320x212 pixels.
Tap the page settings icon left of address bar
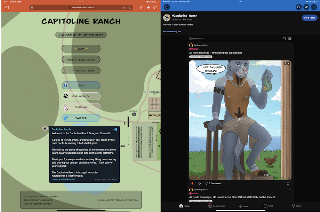(x=32, y=8)
